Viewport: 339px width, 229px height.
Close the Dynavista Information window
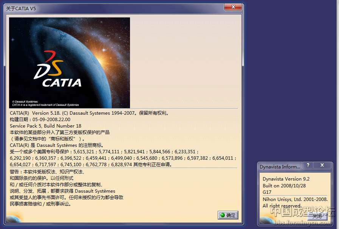coord(322,165)
